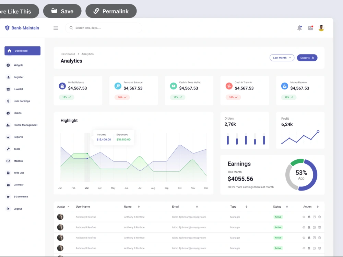Sort table by Type column arrows
The height and width of the screenshot is (257, 343).
coord(246,207)
